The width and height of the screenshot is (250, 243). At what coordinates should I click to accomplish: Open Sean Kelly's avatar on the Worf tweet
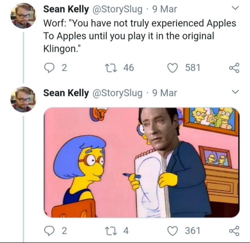(23, 16)
